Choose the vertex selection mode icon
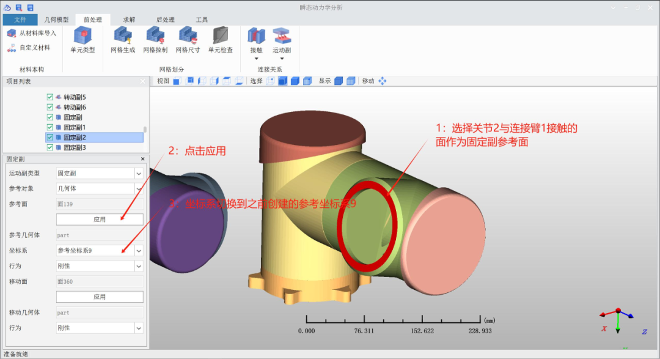Image resolution: width=660 pixels, height=359 pixels. [x=270, y=81]
